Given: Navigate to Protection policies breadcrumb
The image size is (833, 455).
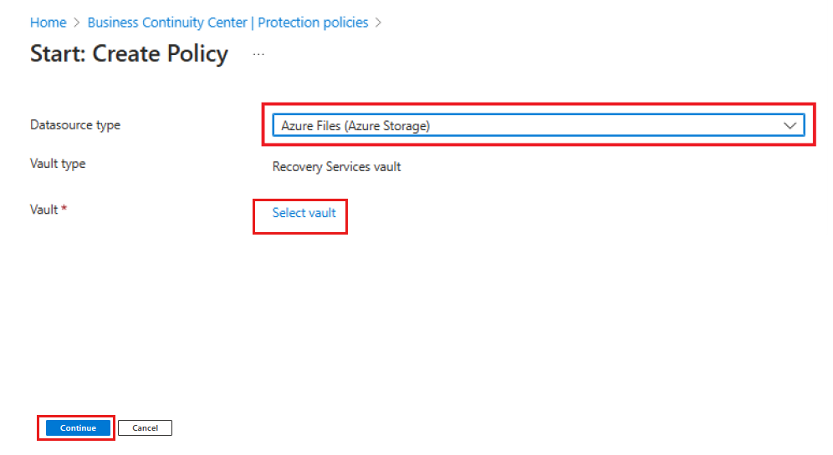Looking at the screenshot, I should [313, 23].
